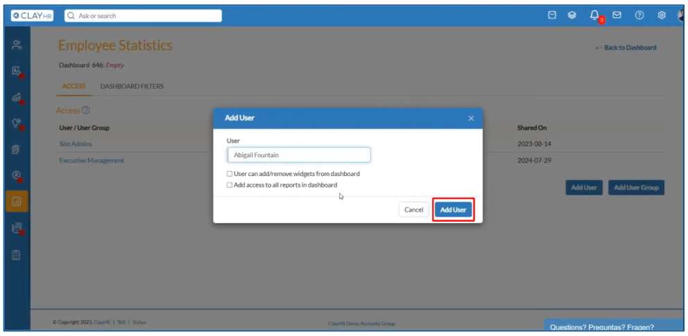Open the lightbulb sidebar icon
688x336 pixels.
[x=17, y=123]
